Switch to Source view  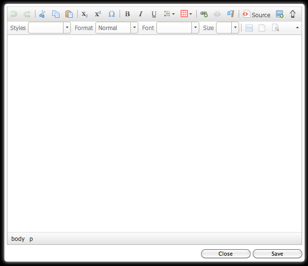(256, 14)
